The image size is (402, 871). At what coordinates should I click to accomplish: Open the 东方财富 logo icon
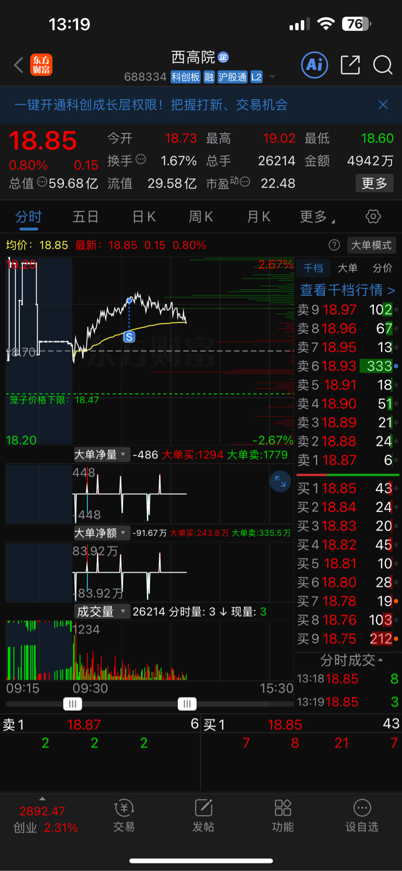coord(41,65)
